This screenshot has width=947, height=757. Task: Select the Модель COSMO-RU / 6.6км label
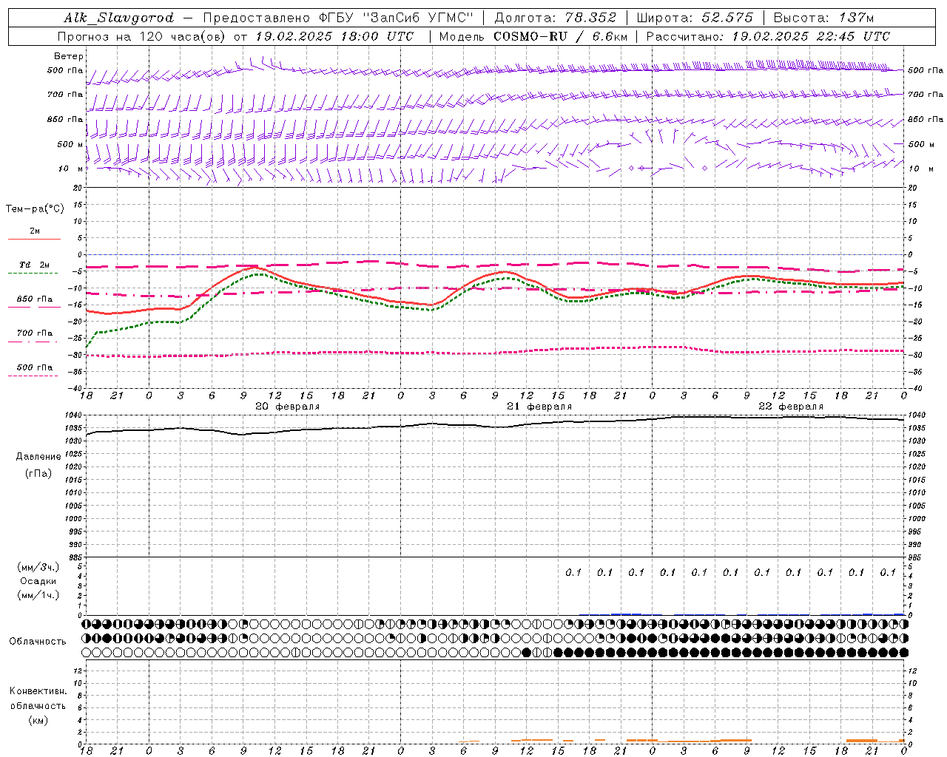click(x=533, y=36)
